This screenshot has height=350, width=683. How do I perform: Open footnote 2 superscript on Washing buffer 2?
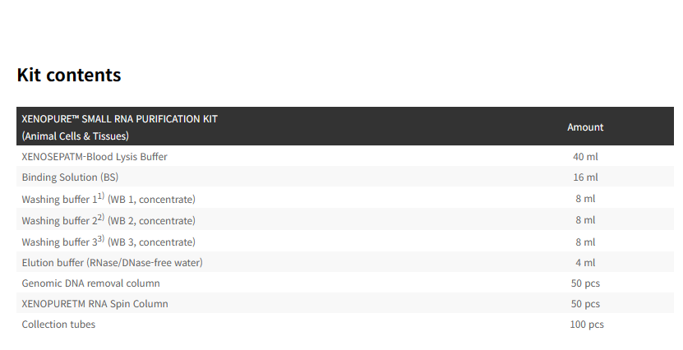[101, 218]
